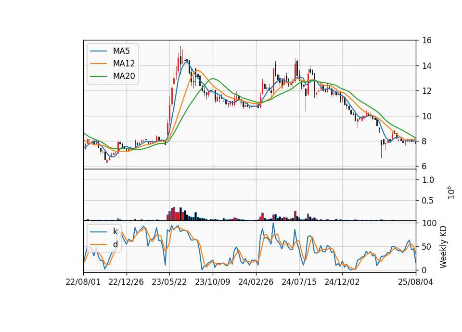Select the 14 price axis tick label
This screenshot has height=332, width=462.
tap(427, 66)
